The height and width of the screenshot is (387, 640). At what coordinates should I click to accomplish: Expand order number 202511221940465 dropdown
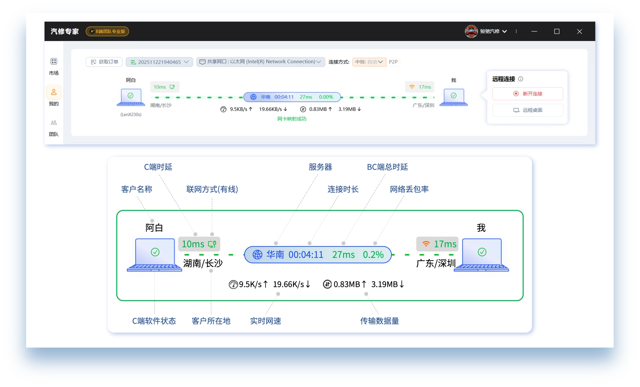click(159, 62)
